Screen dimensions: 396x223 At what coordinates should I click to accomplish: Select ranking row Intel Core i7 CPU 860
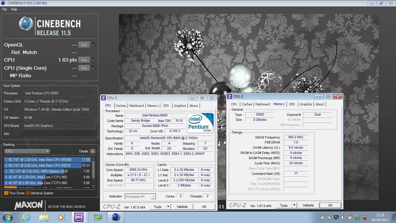click(x=48, y=183)
